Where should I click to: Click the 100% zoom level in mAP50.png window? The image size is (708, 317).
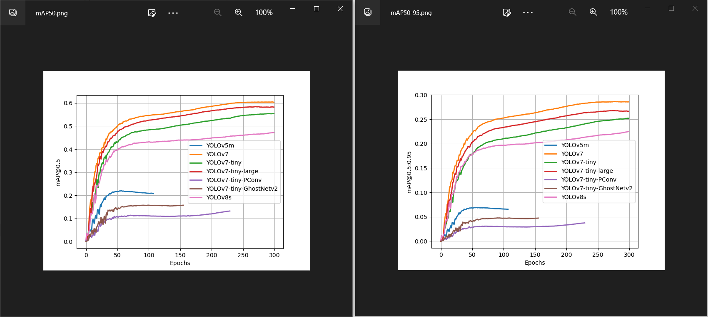pyautogui.click(x=264, y=12)
